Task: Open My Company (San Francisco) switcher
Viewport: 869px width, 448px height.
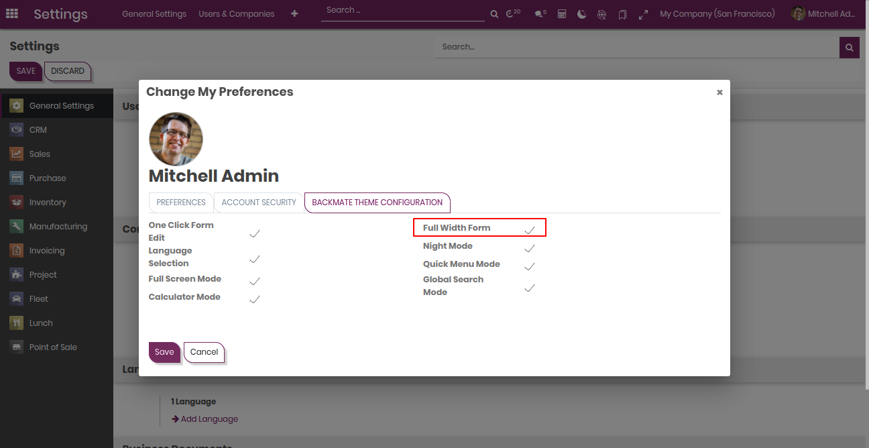Action: (x=717, y=14)
